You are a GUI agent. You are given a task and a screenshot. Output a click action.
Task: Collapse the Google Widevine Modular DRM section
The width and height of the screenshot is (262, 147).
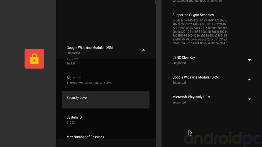(x=143, y=50)
